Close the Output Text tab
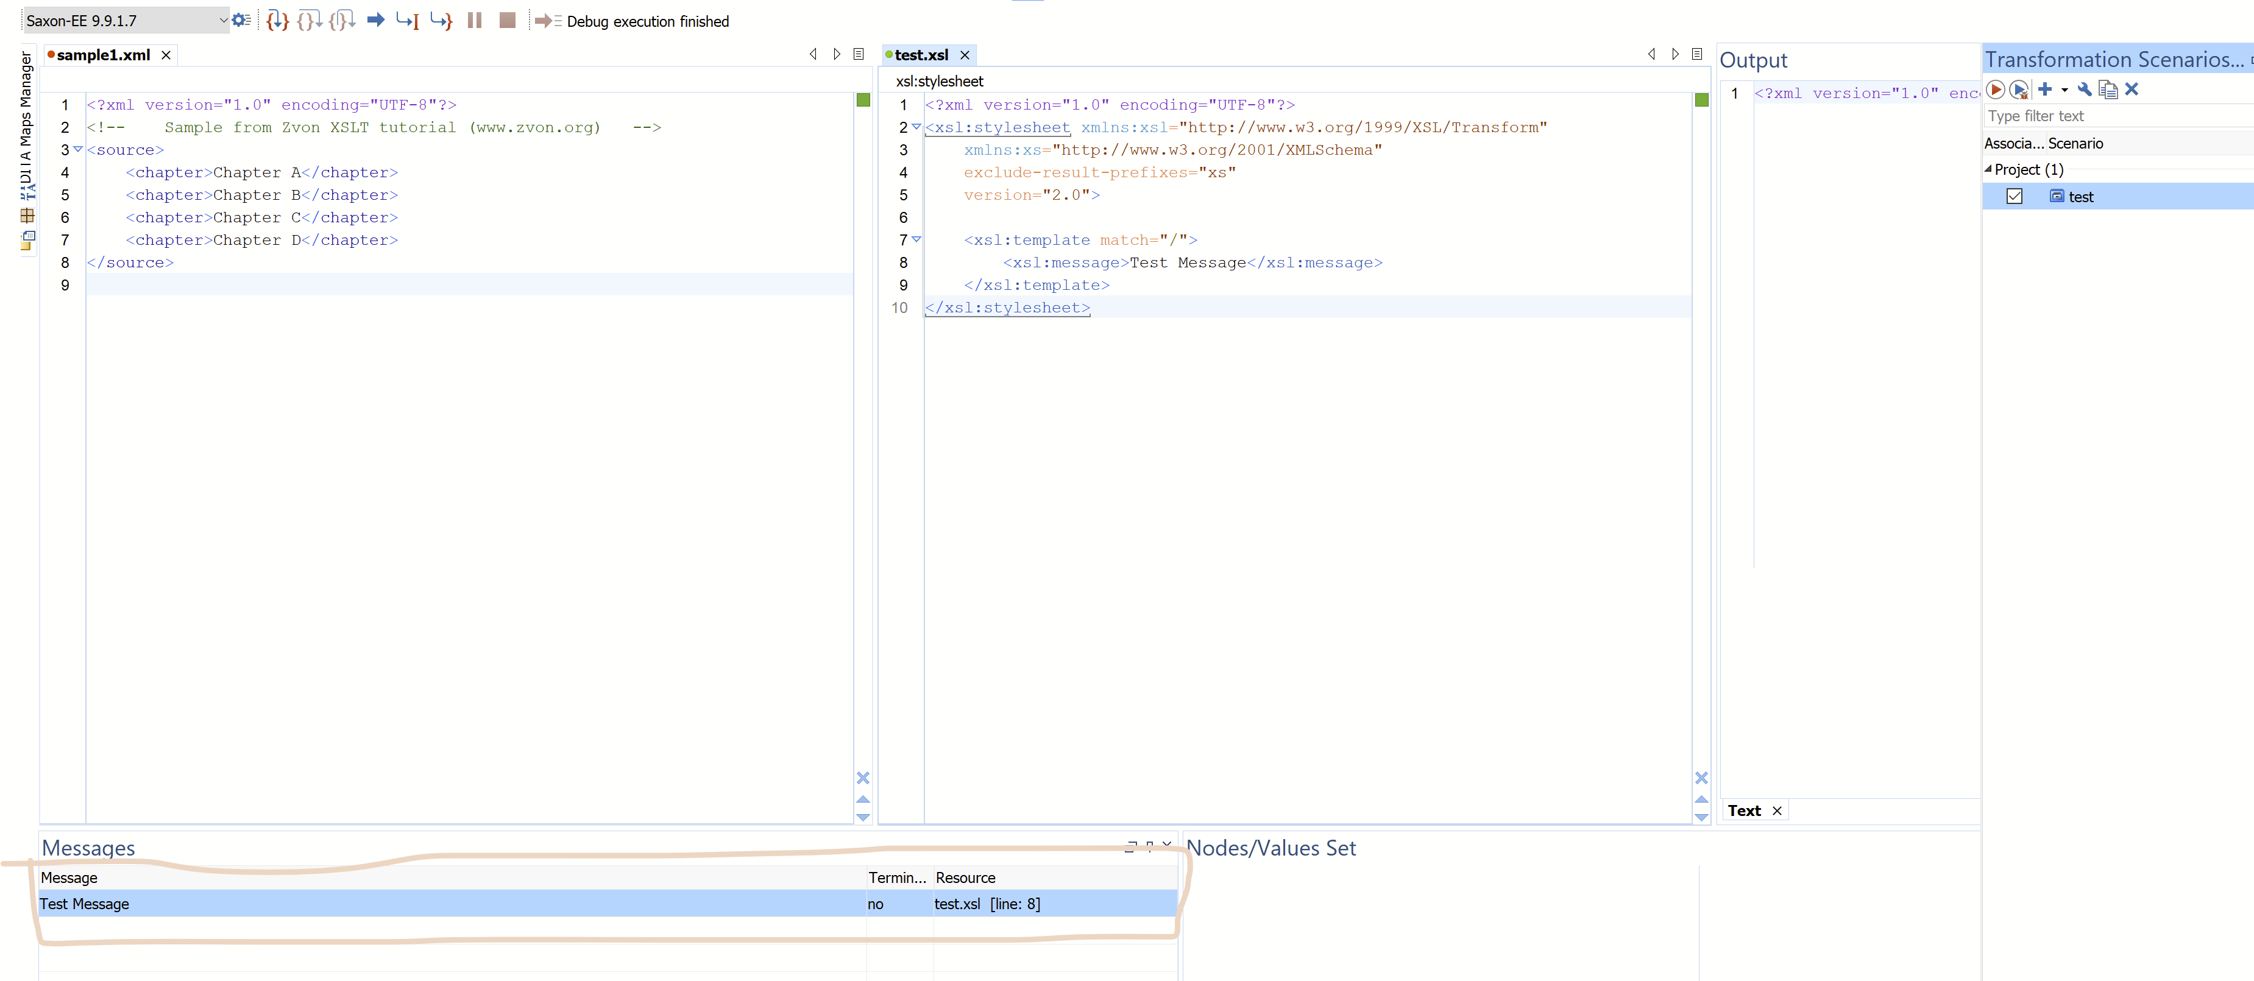This screenshot has height=981, width=2254. (x=1777, y=811)
